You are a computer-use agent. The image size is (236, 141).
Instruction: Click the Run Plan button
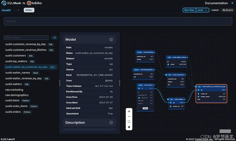(189, 10)
